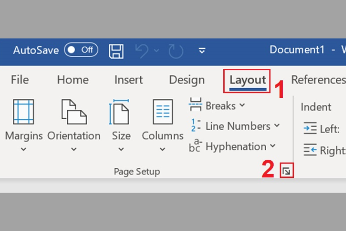Click the Orientation pages icon
Image resolution: width=346 pixels, height=231 pixels.
tap(74, 112)
